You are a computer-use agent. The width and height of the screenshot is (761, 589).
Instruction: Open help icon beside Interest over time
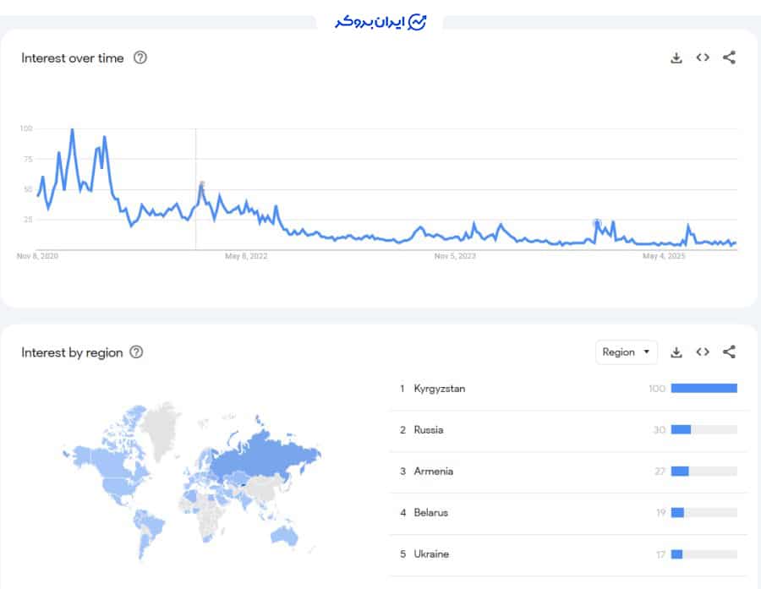[140, 58]
